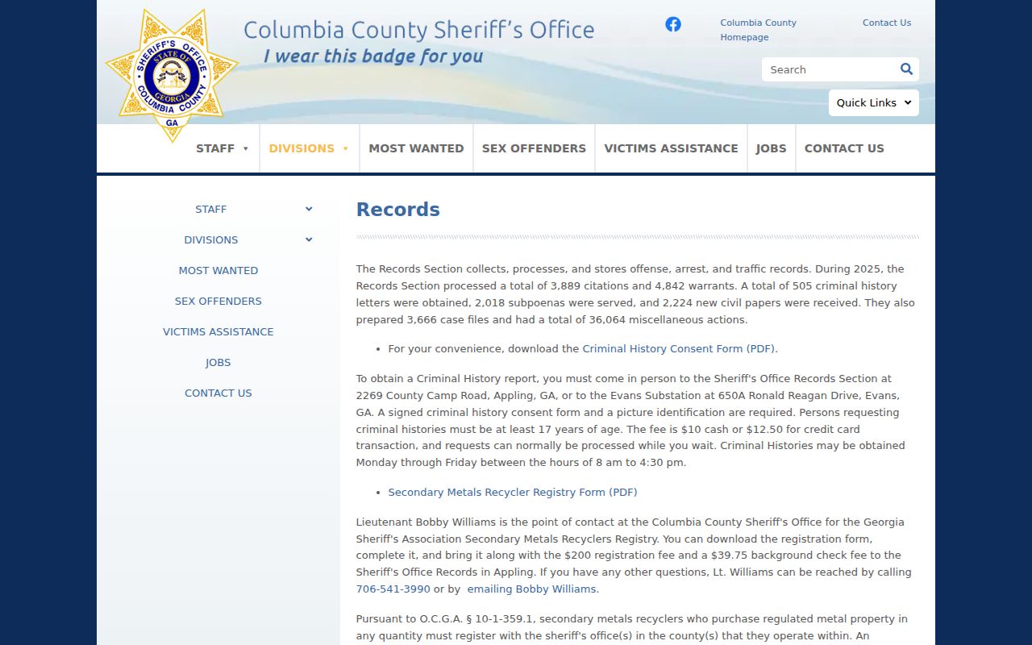1032x645 pixels.
Task: Open the sidebar Jobs link
Action: (218, 362)
